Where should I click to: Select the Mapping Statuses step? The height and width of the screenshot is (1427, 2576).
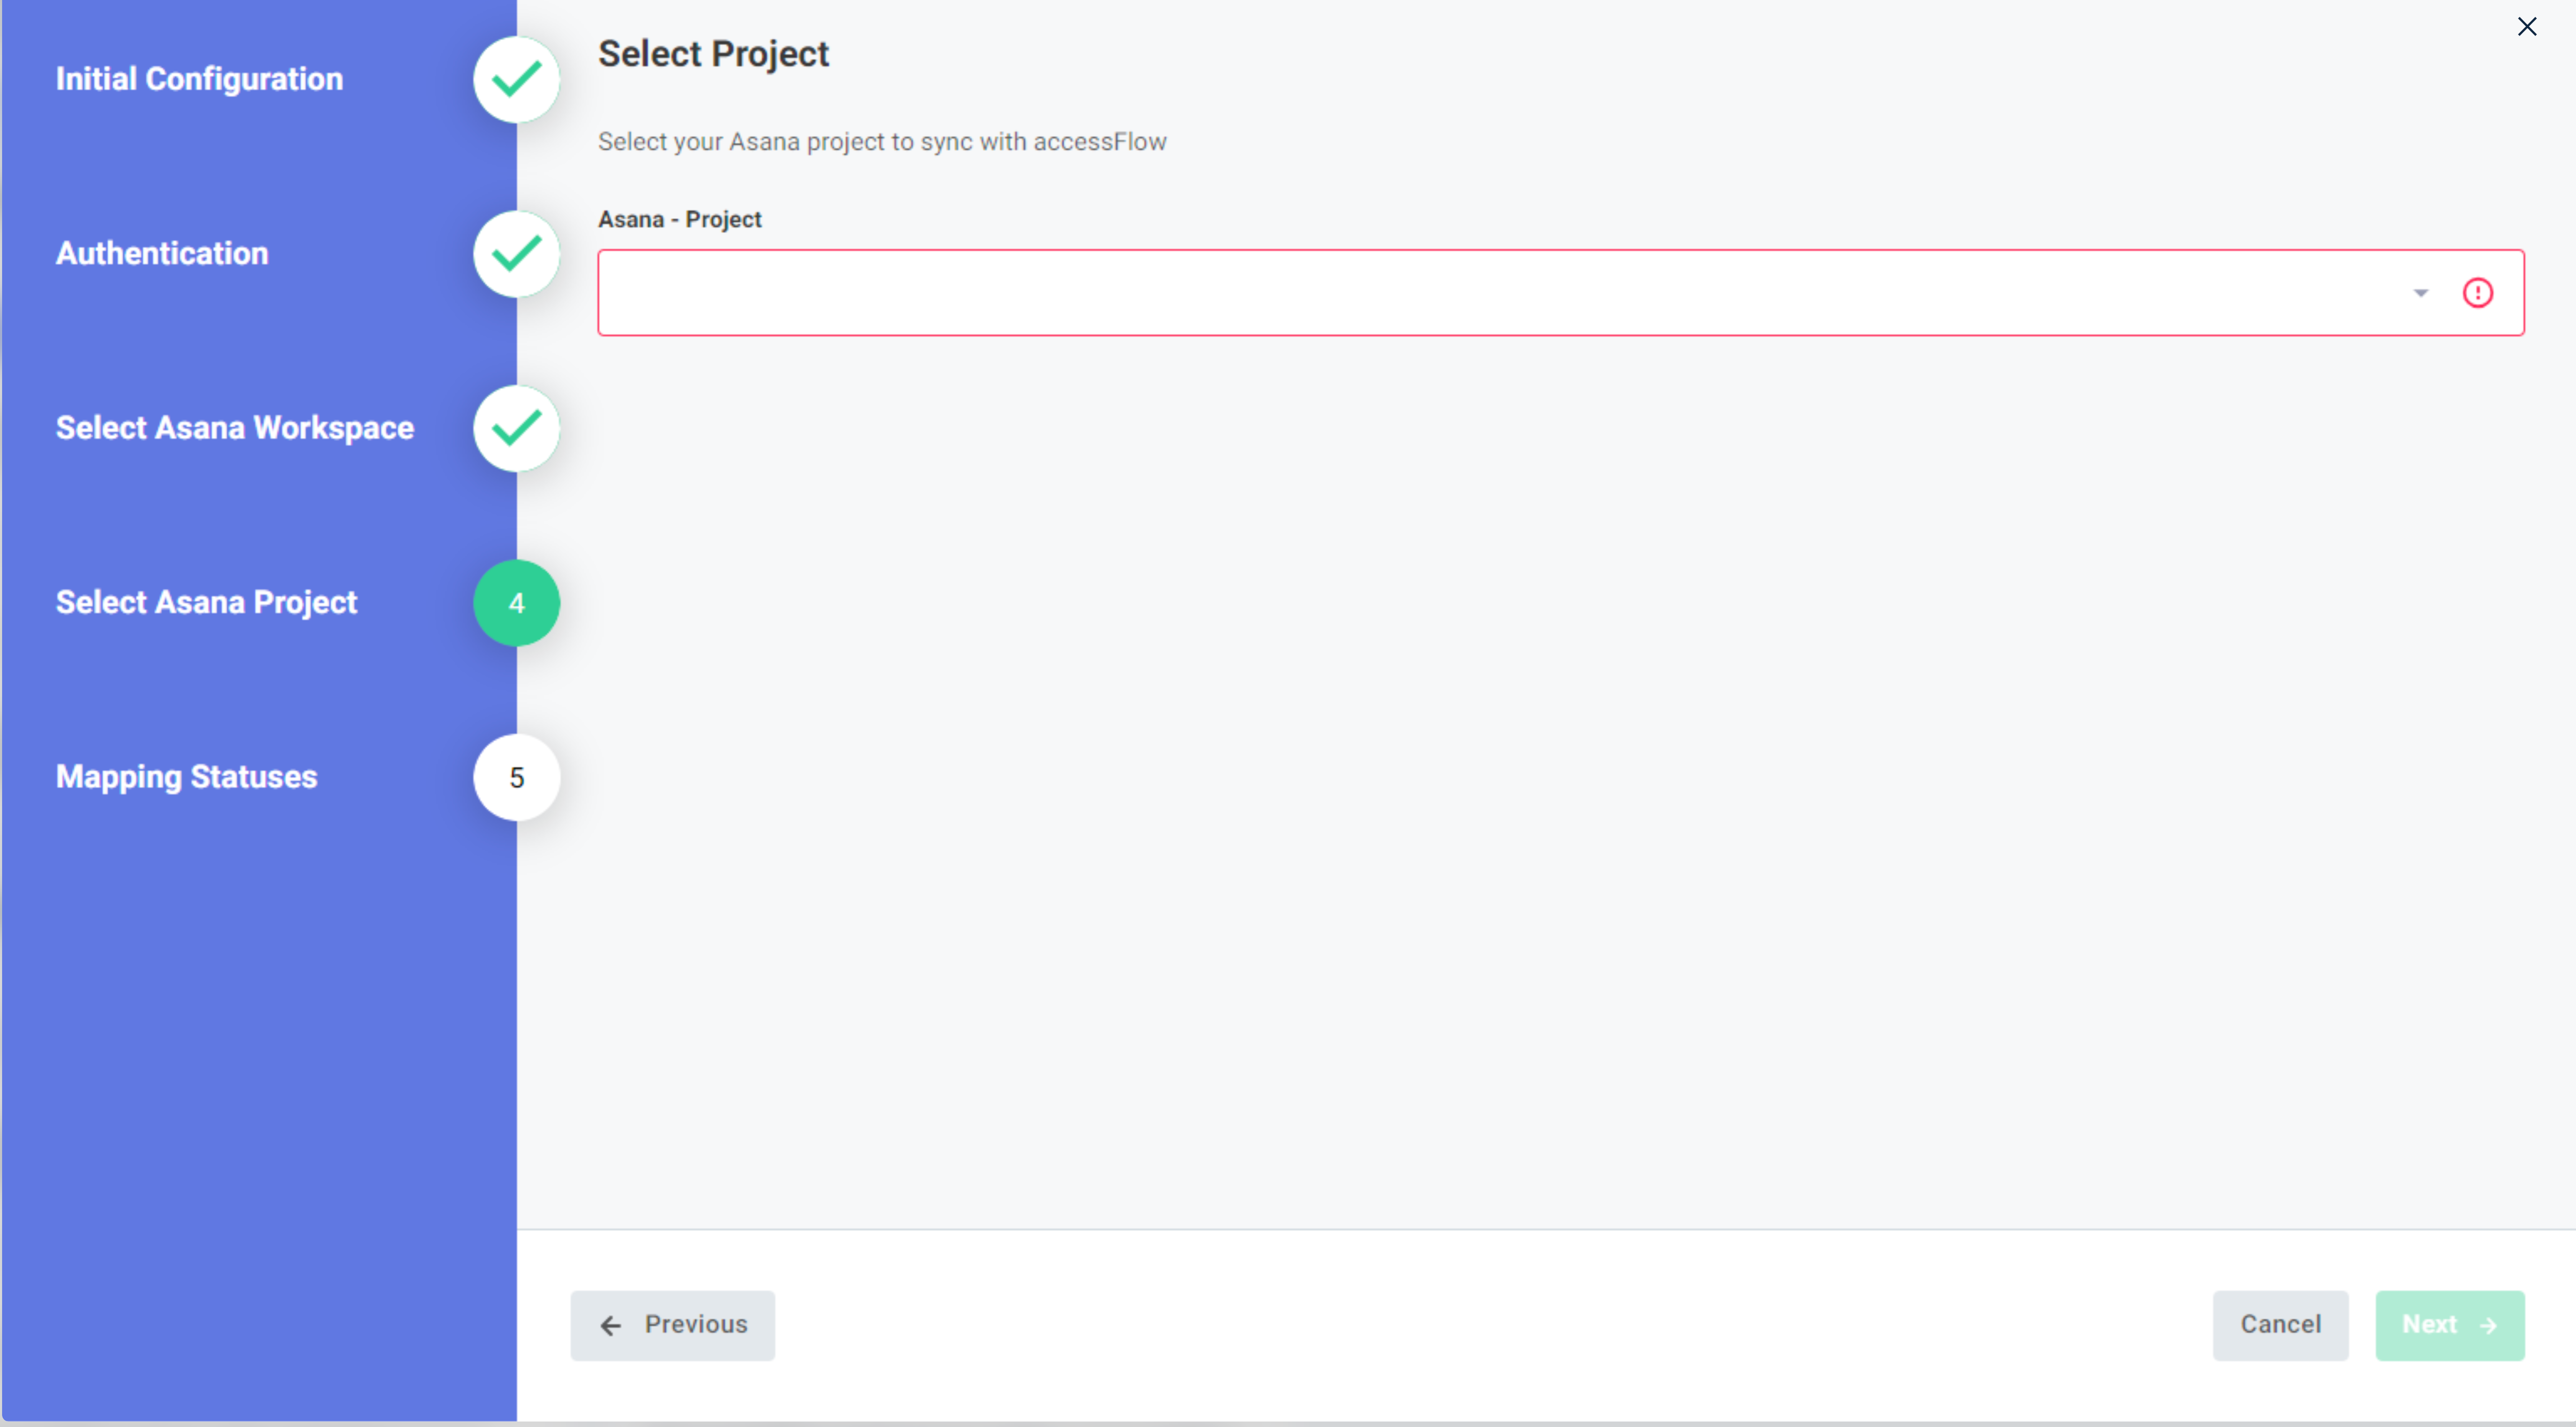click(x=186, y=777)
